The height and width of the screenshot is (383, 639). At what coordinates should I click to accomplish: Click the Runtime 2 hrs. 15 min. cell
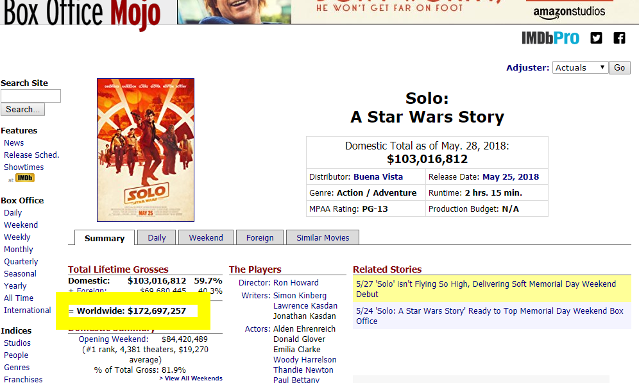tap(486, 193)
